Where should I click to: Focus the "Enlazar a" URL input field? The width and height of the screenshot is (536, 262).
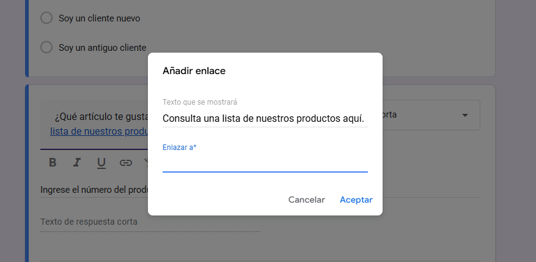[x=264, y=163]
